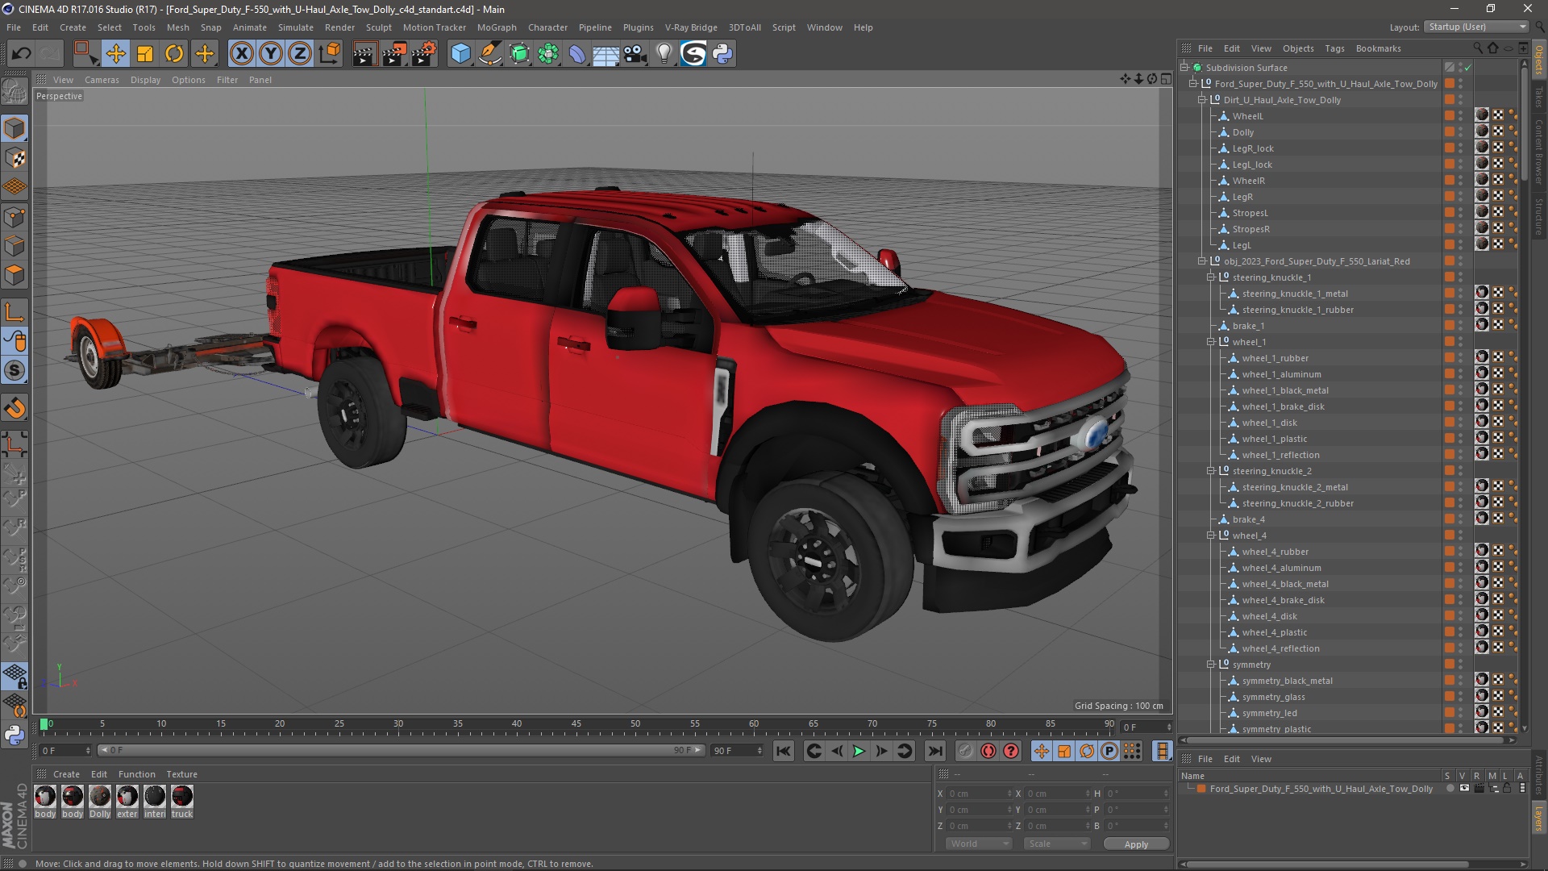Click the X position coordinate field
This screenshot has width=1548, height=871.
[979, 794]
